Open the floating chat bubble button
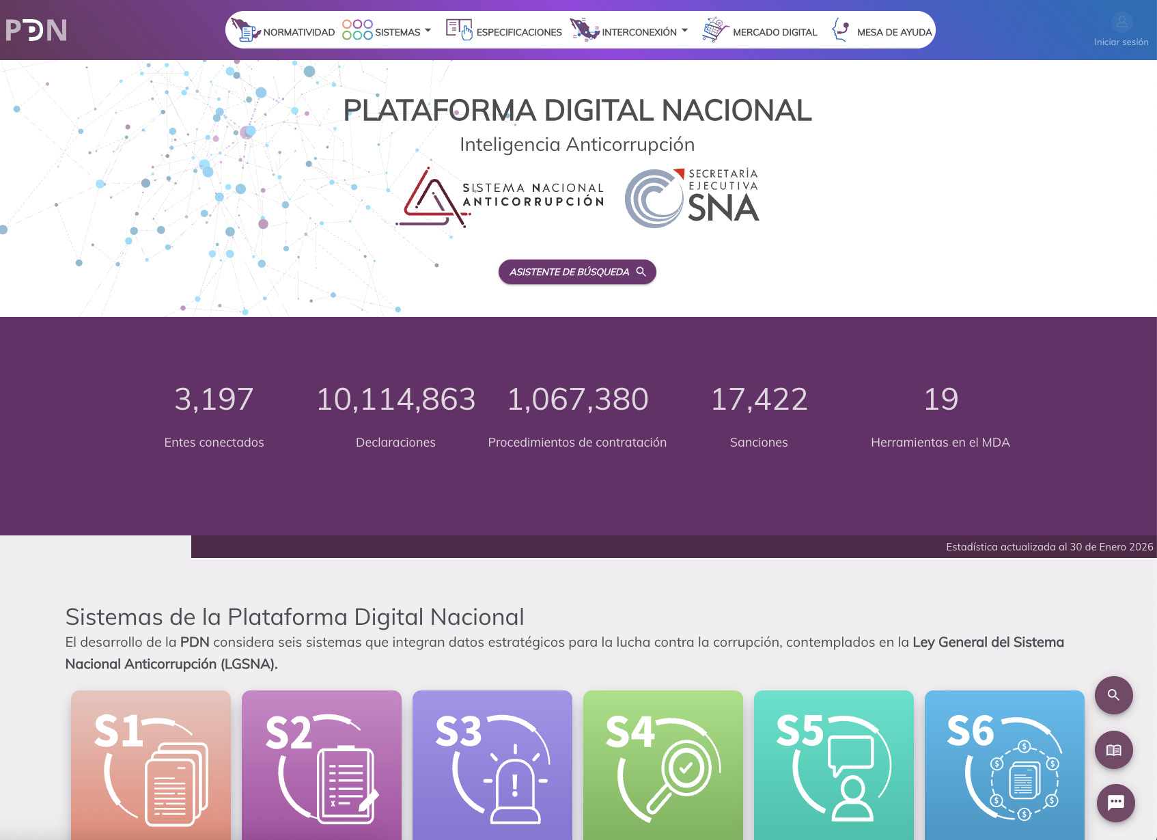Viewport: 1157px width, 840px height. coord(1115,803)
